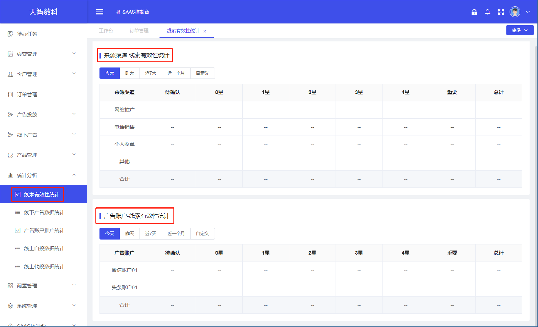Click the 统计分析 bar chart icon

point(10,175)
